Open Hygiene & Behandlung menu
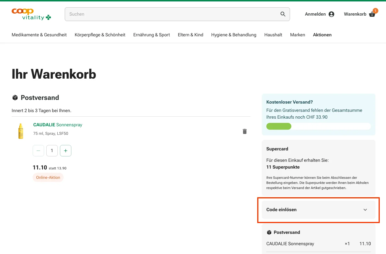 coord(234,35)
